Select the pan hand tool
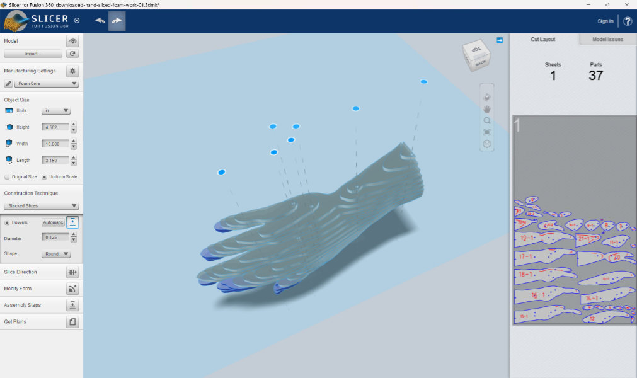The height and width of the screenshot is (378, 637). 486,109
